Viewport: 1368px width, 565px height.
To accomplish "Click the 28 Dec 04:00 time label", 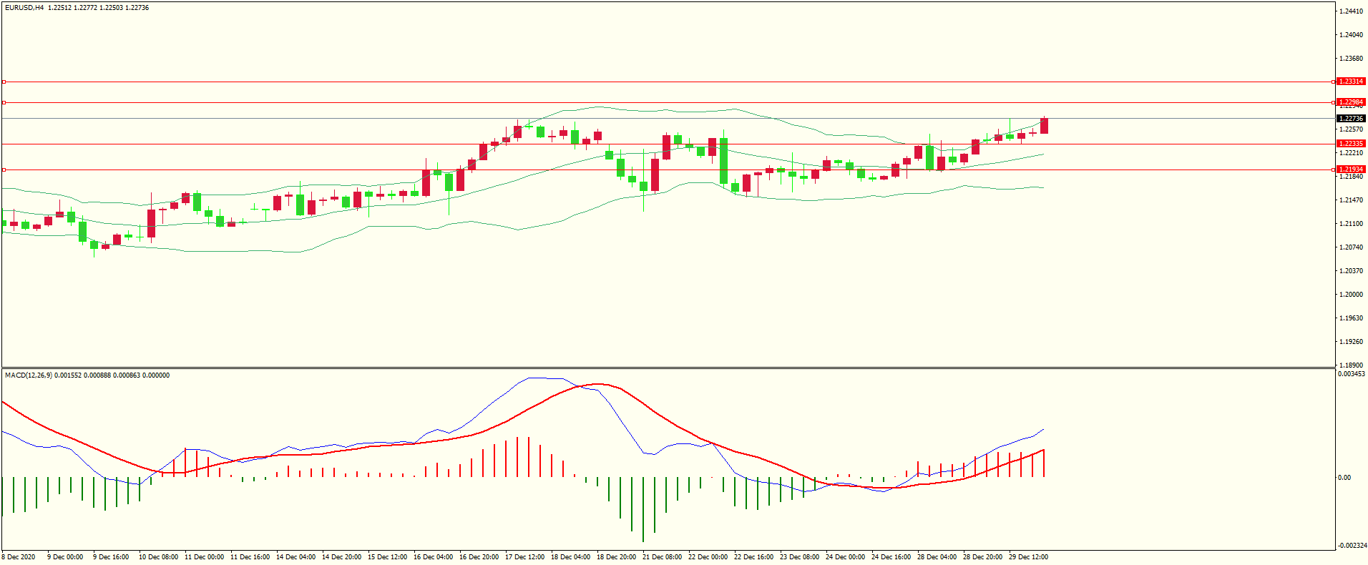I will pyautogui.click(x=937, y=557).
